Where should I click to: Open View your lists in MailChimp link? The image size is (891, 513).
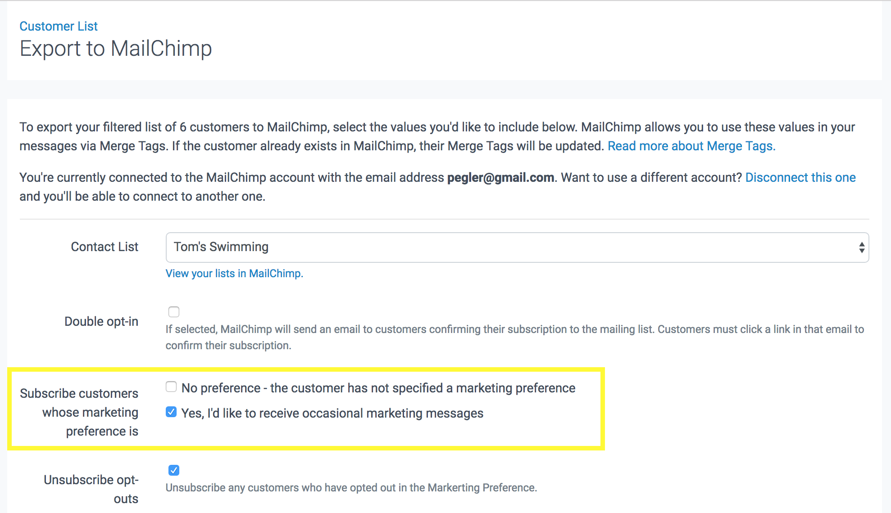234,274
